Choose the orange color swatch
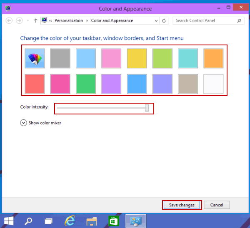The image size is (250, 228). point(213,58)
